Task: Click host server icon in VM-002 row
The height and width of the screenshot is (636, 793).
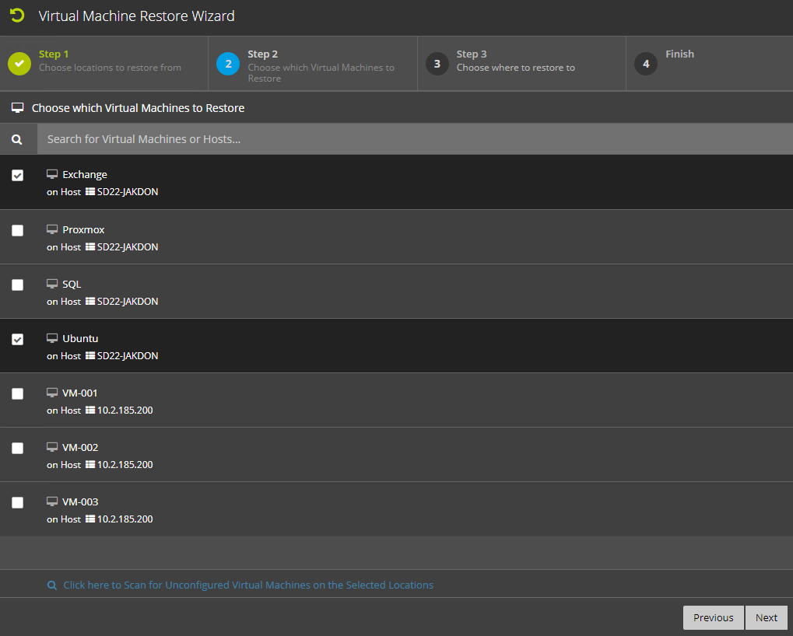Action: click(x=90, y=464)
